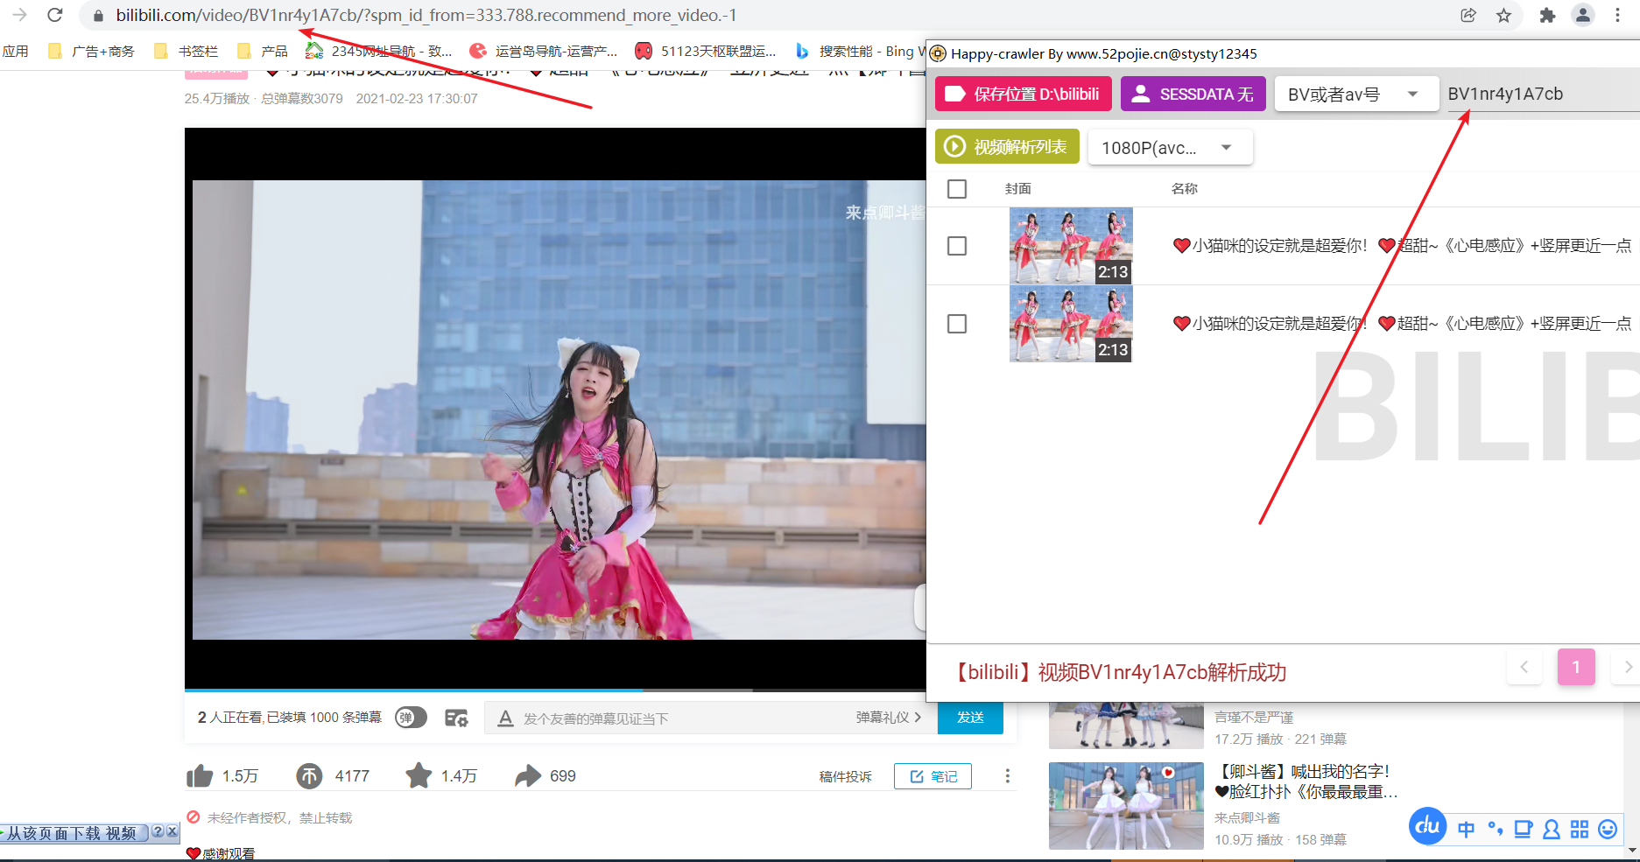Click the share arrow icon
The image size is (1640, 862).
coord(528,776)
